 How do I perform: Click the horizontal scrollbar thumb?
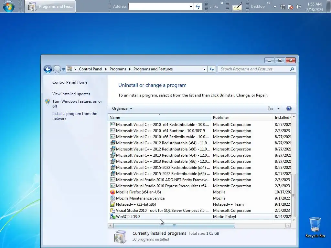[174, 225]
